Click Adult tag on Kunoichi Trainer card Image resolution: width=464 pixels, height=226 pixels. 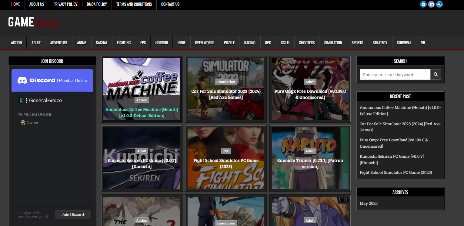coord(310,151)
